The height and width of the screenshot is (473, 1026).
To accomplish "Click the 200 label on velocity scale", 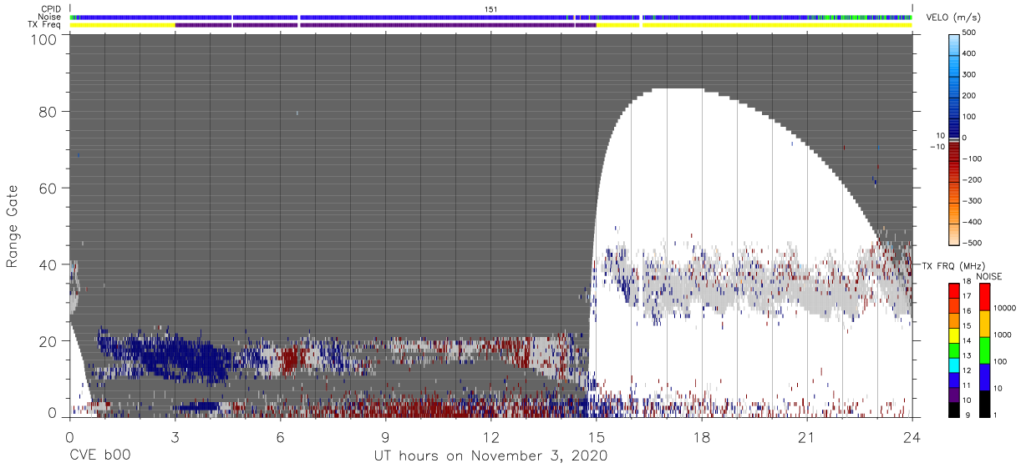I will pyautogui.click(x=971, y=95).
